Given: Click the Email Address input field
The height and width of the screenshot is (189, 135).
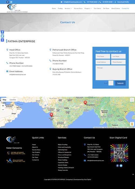Looking at the screenshot, I should [103, 62].
